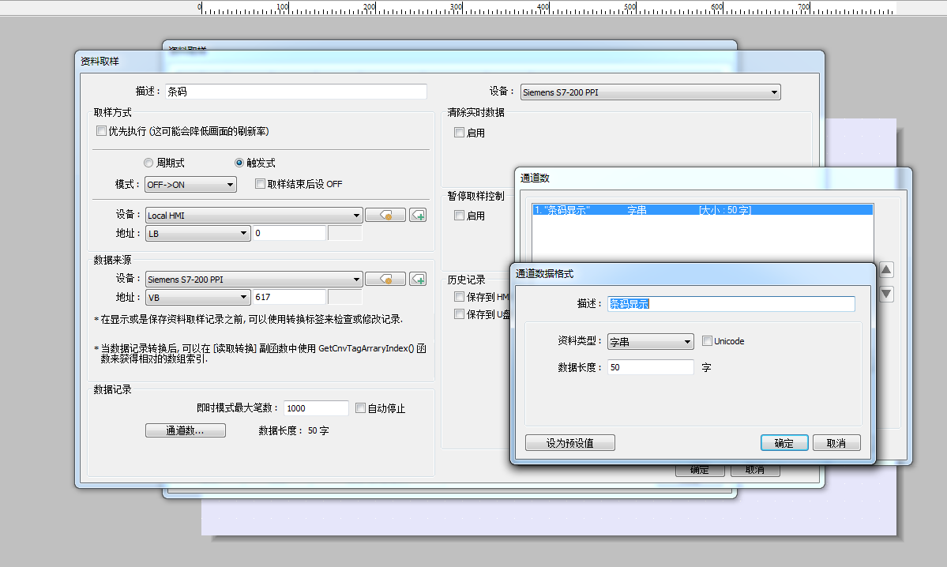Open tag settings for data source device
This screenshot has width=947, height=567.
tap(385, 279)
